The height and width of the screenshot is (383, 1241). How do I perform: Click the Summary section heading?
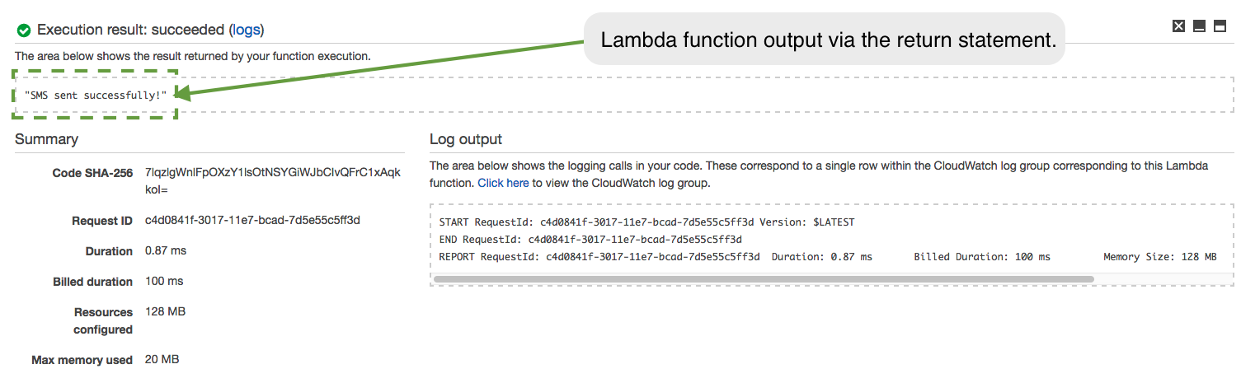[46, 139]
